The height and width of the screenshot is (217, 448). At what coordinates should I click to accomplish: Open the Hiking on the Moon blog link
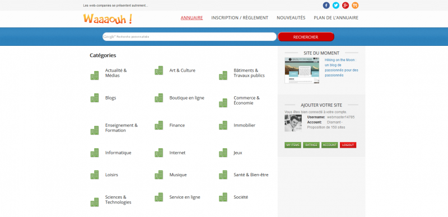pos(342,68)
